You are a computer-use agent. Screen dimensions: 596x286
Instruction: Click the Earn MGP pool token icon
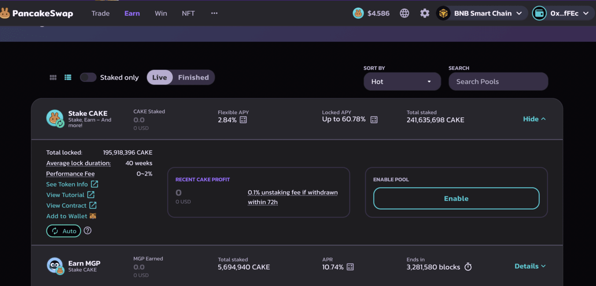[55, 266]
